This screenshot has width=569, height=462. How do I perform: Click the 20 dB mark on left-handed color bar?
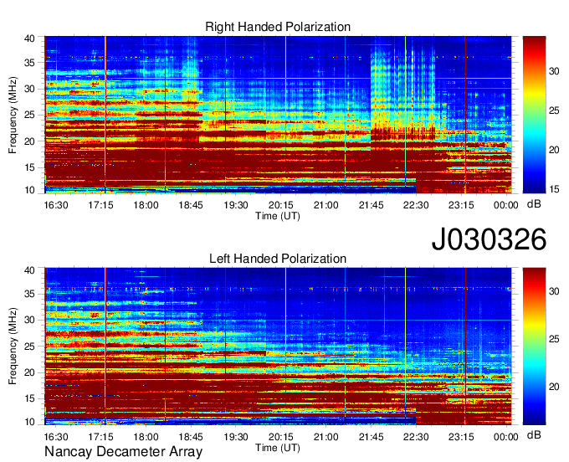point(554,387)
